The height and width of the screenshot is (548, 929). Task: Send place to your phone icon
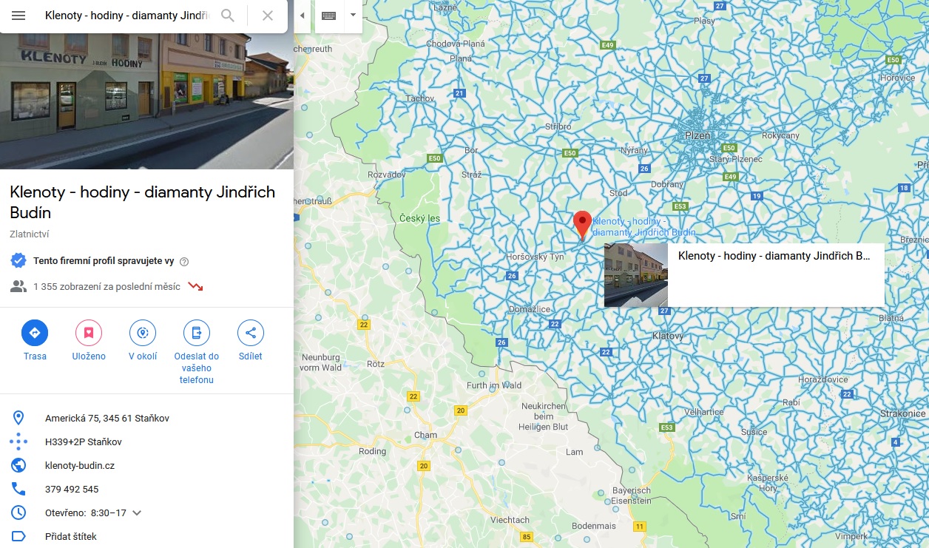[197, 333]
